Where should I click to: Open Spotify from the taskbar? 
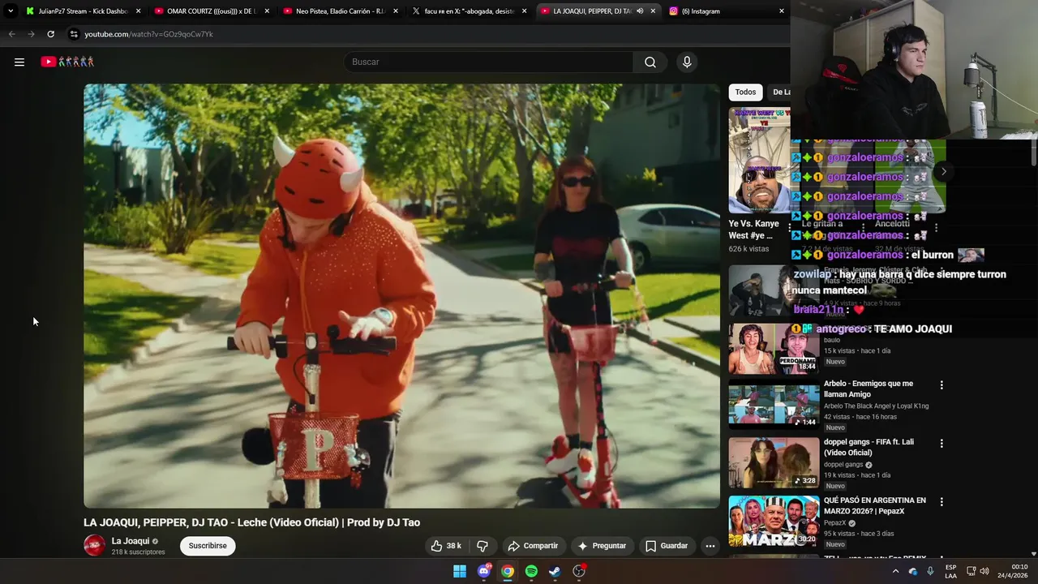[x=531, y=571]
